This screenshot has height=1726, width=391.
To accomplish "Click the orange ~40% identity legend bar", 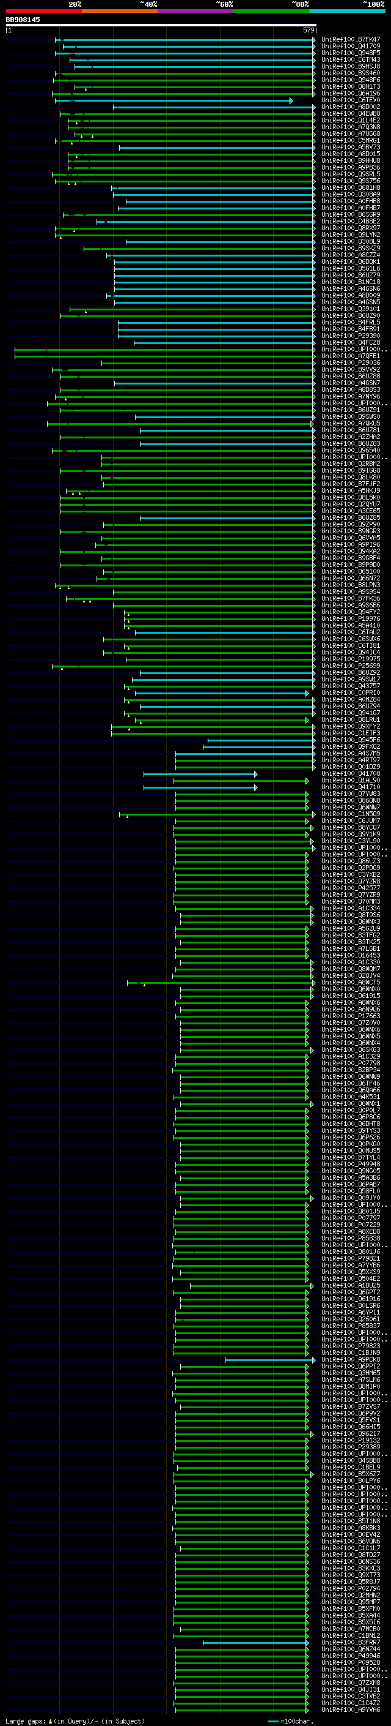I will [120, 11].
